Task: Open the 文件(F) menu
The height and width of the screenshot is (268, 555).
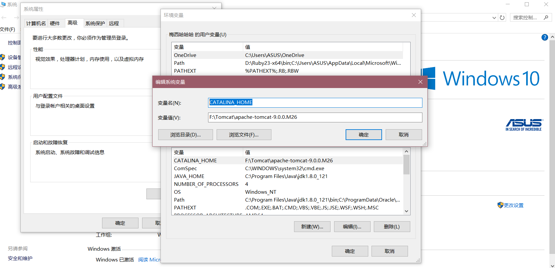Action: 8,29
